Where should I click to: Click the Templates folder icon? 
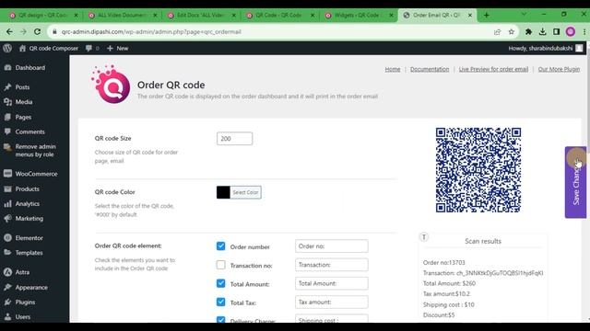click(7, 253)
